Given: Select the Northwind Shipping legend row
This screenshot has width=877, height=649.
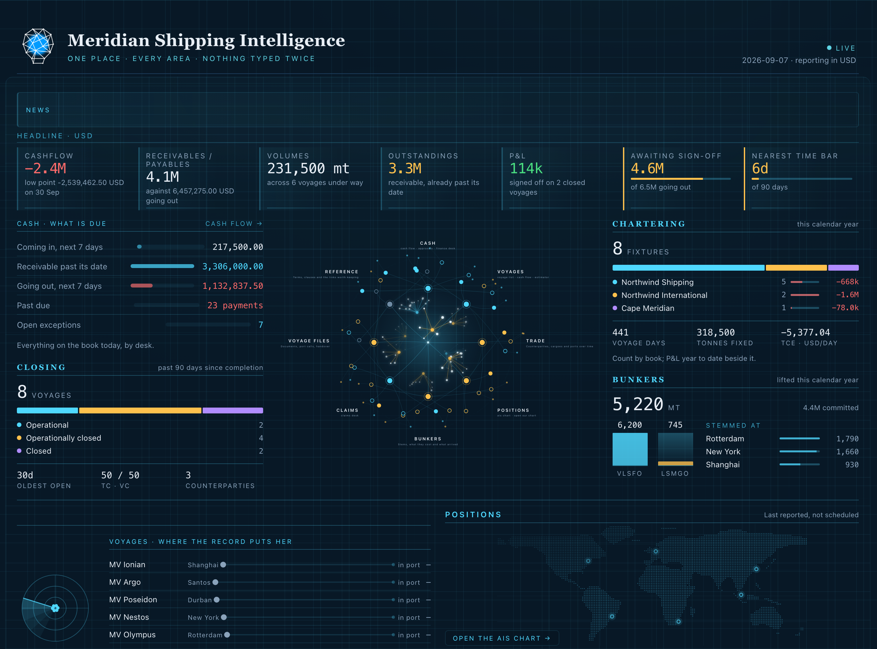Looking at the screenshot, I should point(735,282).
